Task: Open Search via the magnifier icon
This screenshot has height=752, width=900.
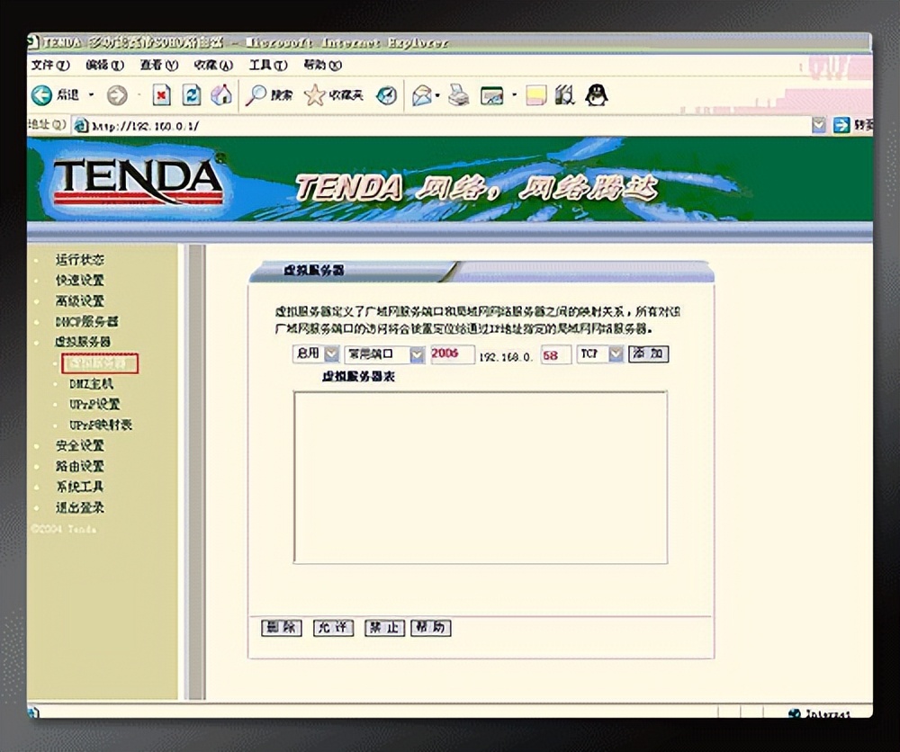Action: (x=256, y=95)
